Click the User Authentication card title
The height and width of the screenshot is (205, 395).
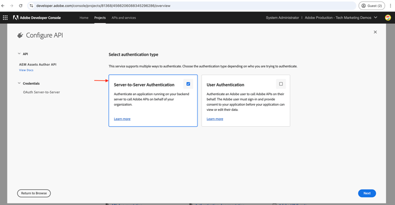[x=225, y=85]
